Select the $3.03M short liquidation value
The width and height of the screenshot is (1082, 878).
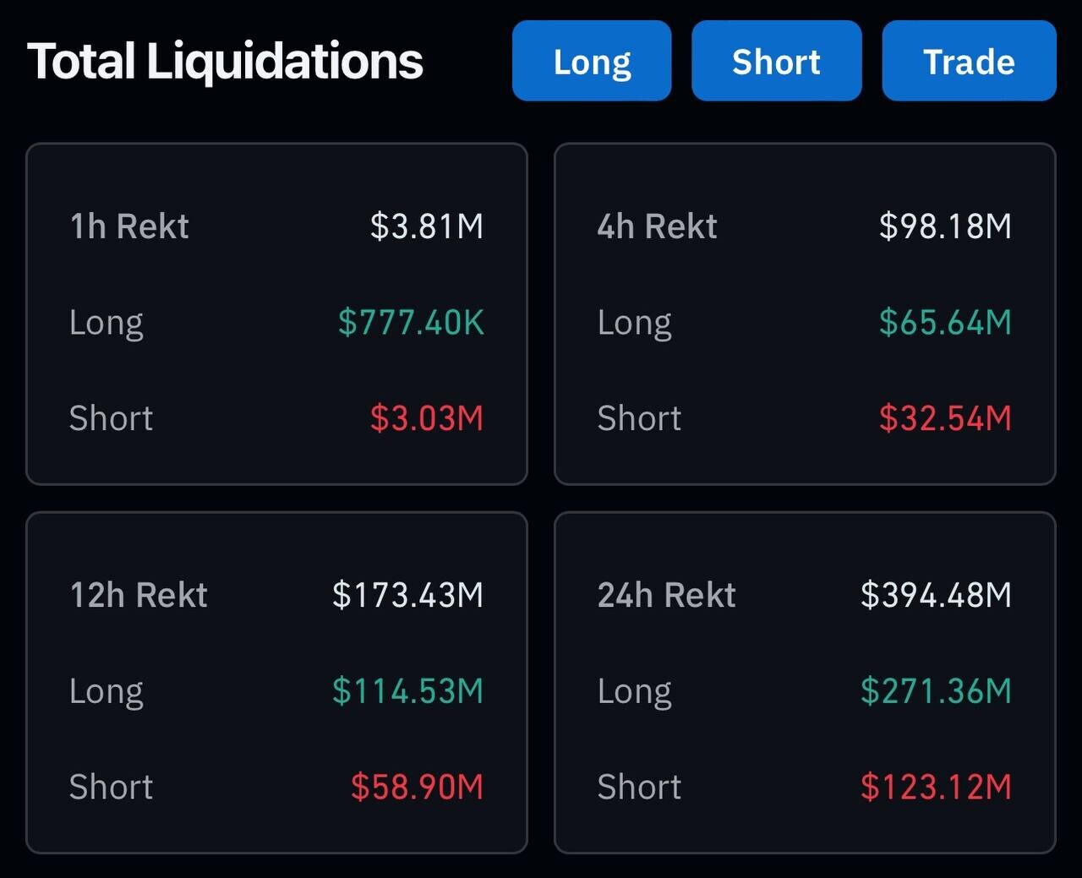427,418
